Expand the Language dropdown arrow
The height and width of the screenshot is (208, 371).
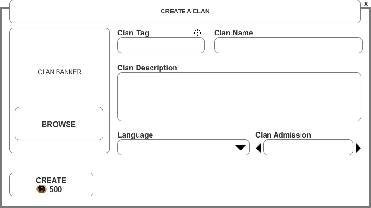[x=241, y=148]
